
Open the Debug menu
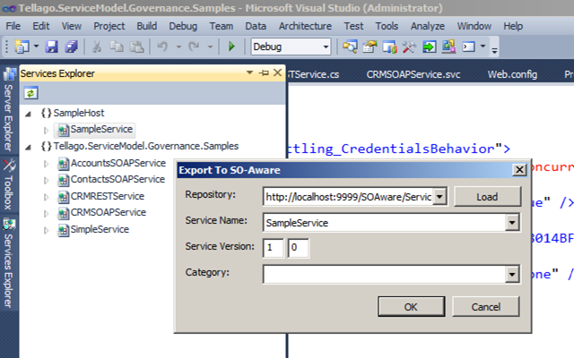click(183, 26)
